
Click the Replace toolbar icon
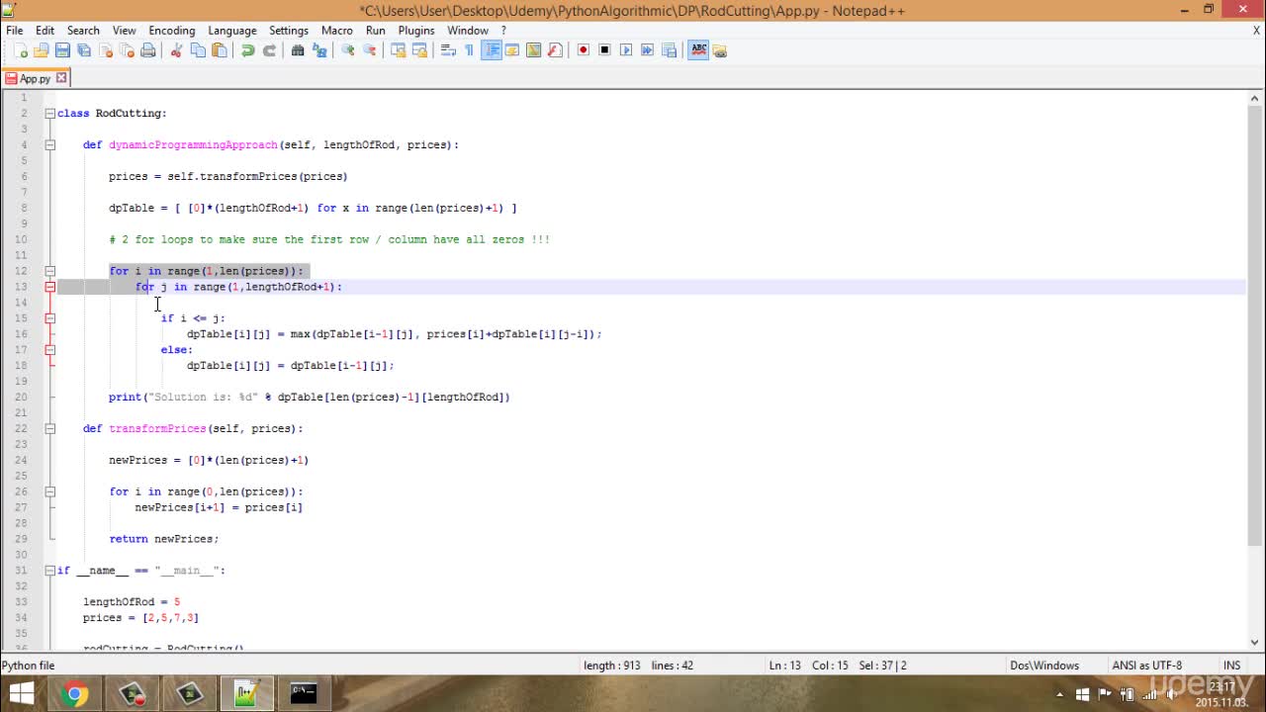point(319,50)
